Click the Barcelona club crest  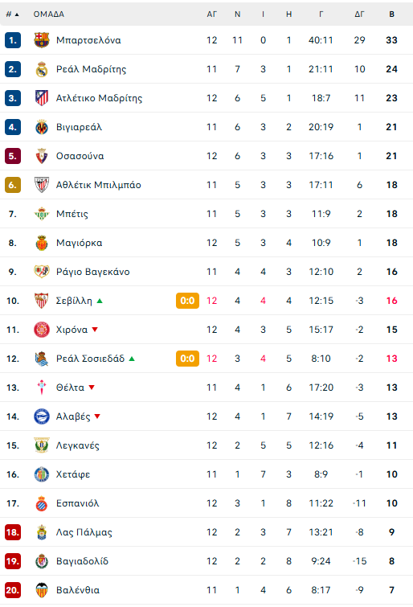coord(42,40)
